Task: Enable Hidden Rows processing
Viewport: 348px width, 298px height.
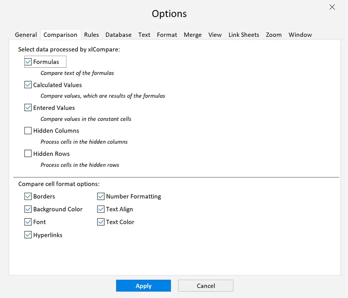Action: pos(28,153)
